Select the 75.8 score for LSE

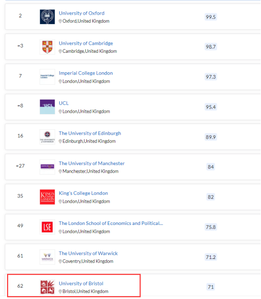pos(211,227)
